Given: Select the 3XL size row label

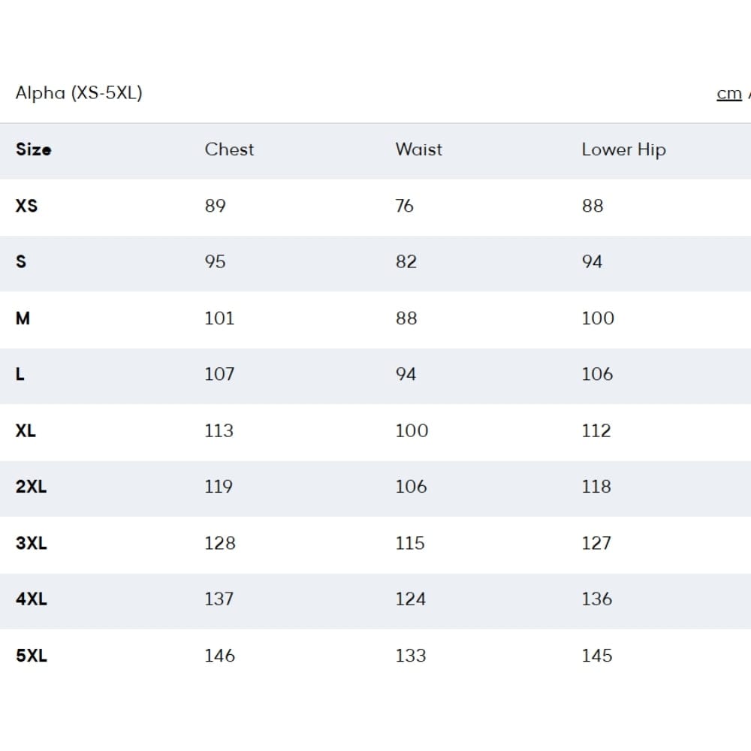Looking at the screenshot, I should [x=31, y=544].
